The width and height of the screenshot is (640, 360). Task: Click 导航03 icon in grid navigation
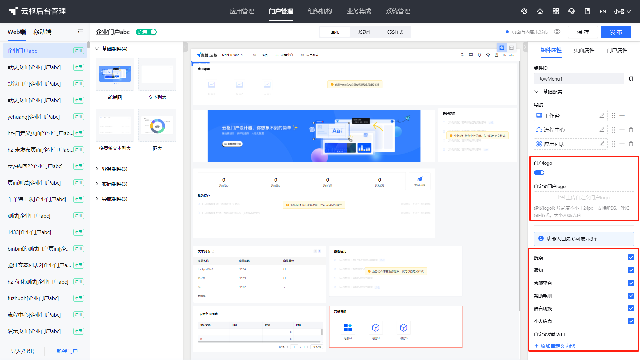(x=404, y=328)
